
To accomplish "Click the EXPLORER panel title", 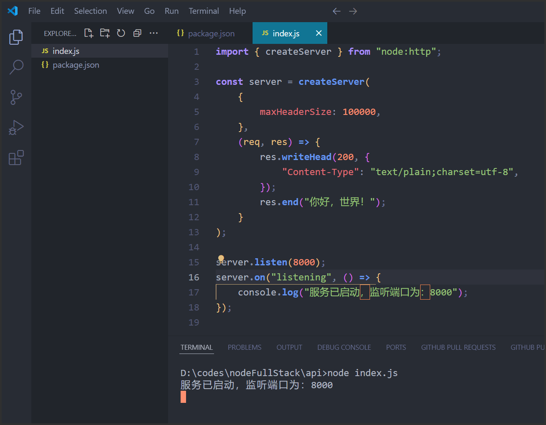I will tap(60, 33).
